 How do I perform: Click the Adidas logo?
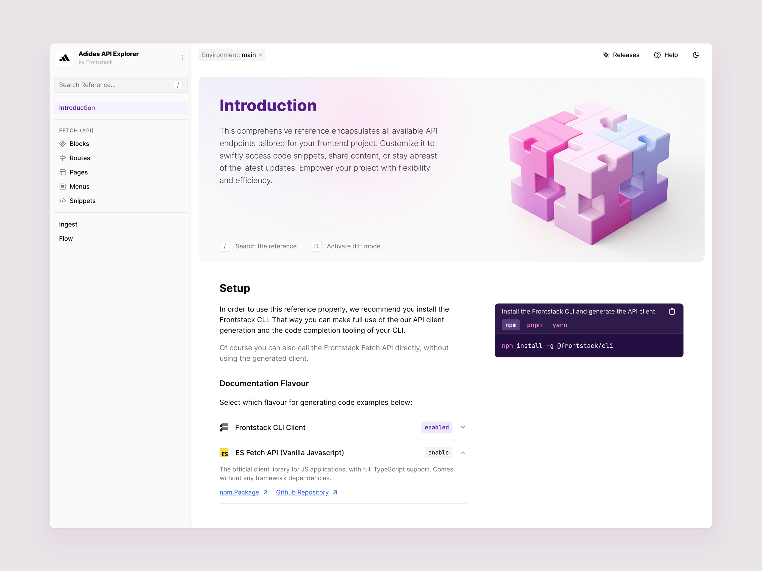pos(64,57)
